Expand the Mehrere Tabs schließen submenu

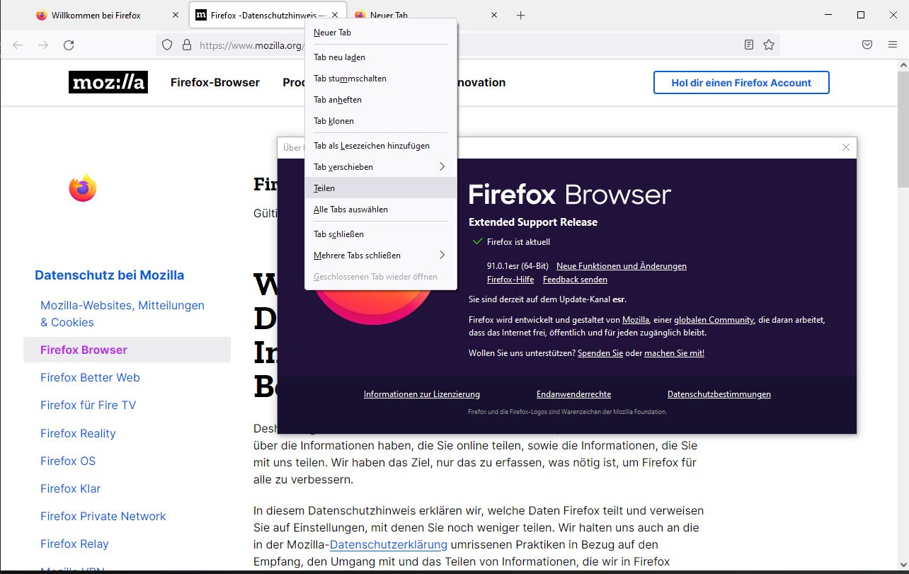click(x=381, y=256)
